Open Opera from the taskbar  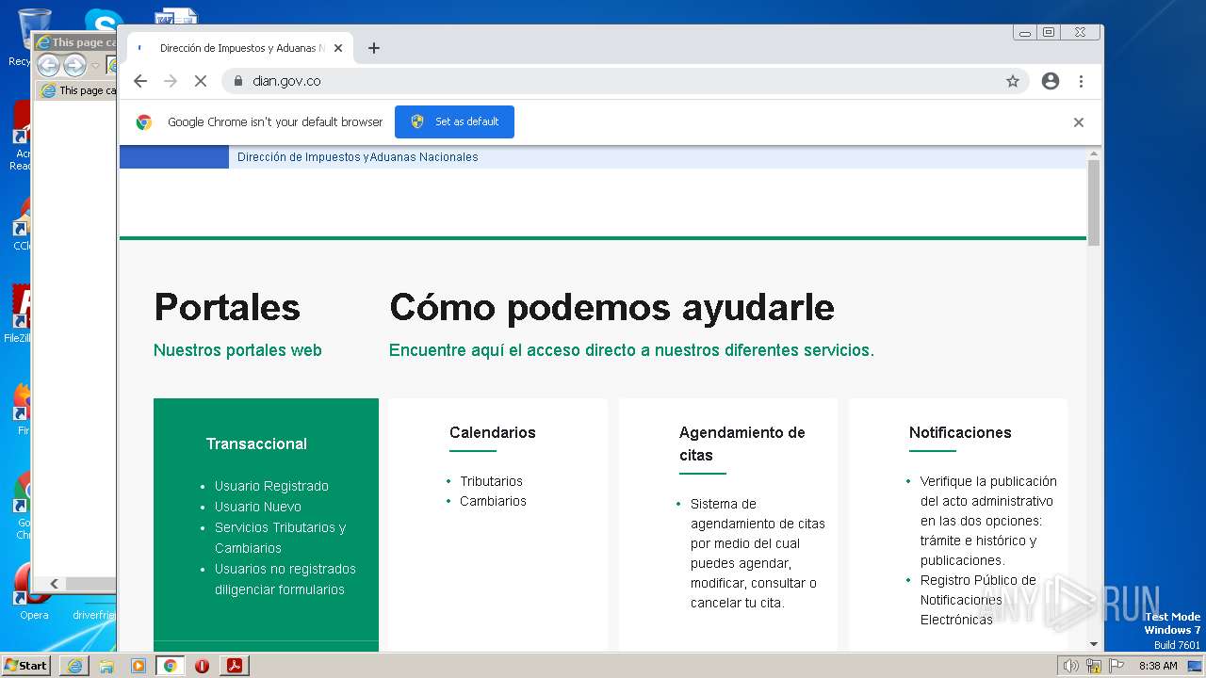point(202,666)
